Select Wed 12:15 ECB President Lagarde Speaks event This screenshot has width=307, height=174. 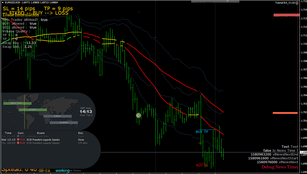[x=43, y=140]
